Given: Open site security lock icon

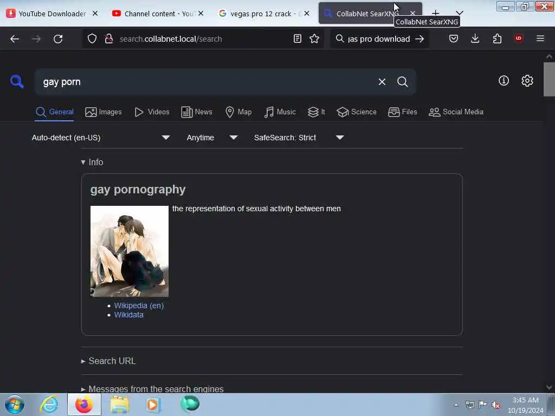Looking at the screenshot, I should pos(109,38).
